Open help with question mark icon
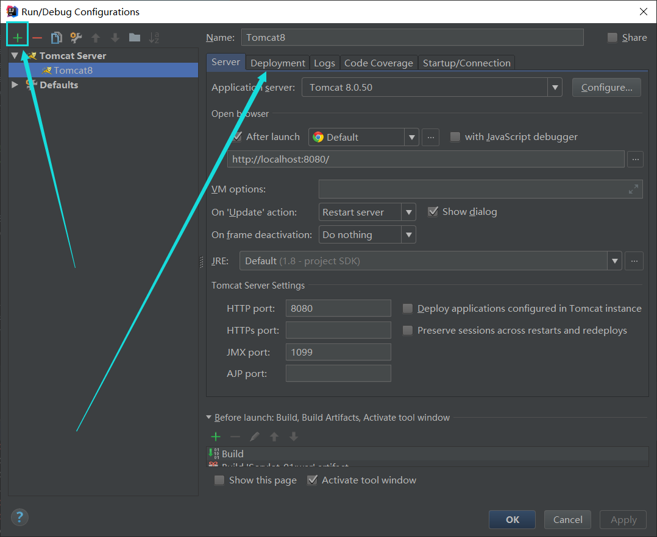 tap(20, 518)
